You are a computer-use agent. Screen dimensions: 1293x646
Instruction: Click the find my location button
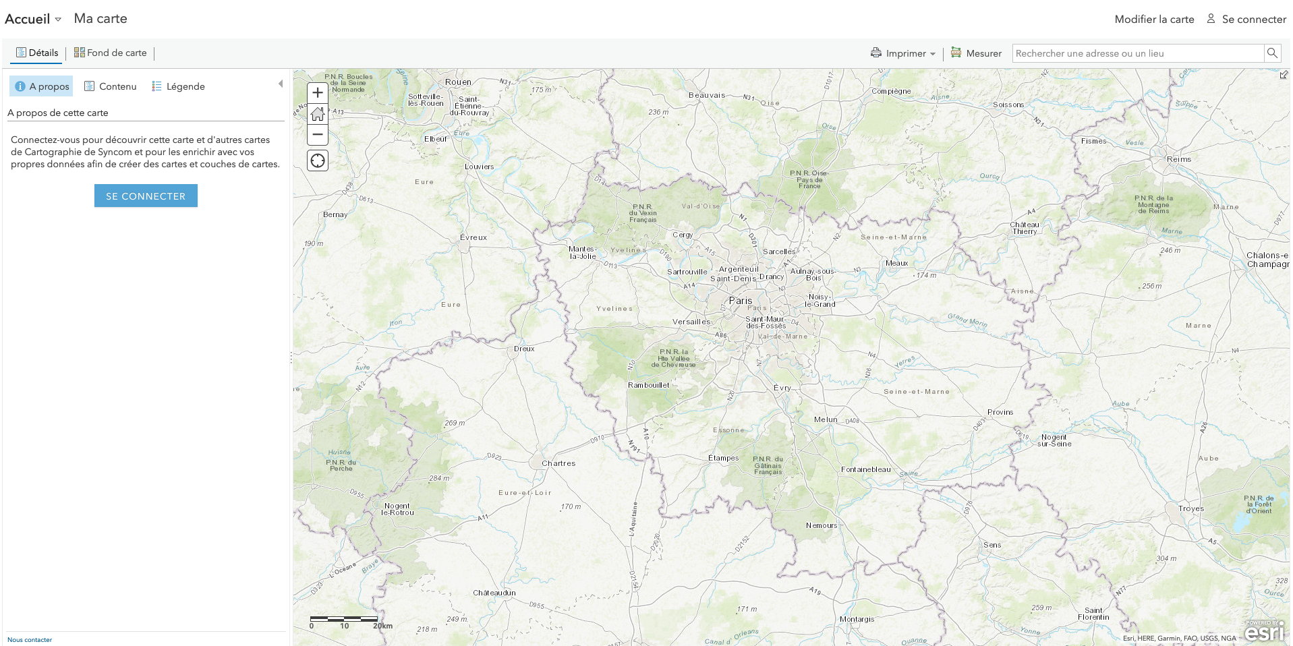318,161
